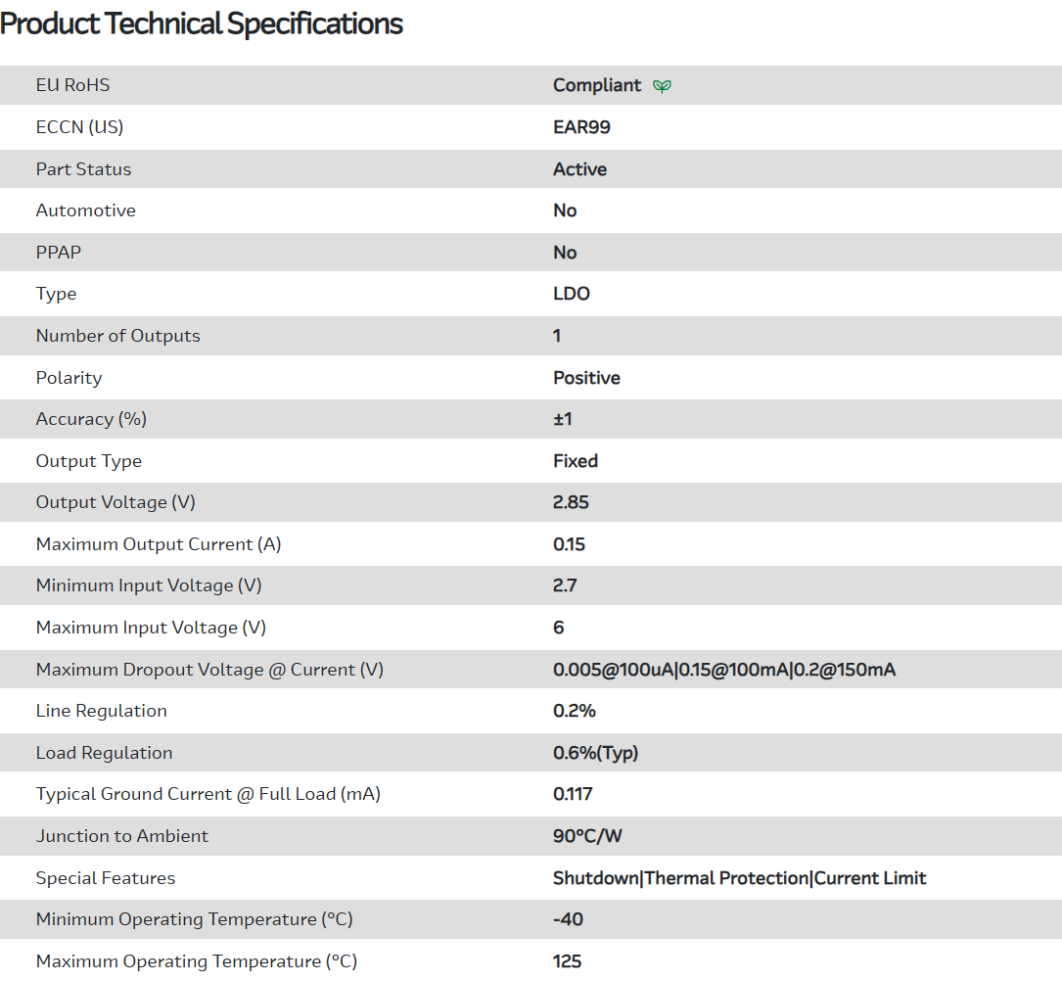The height and width of the screenshot is (981, 1062).
Task: Select the Type value LDO
Action: tap(572, 294)
